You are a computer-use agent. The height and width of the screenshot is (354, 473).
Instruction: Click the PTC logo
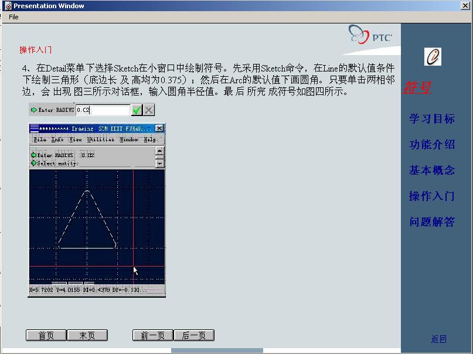pyautogui.click(x=370, y=36)
